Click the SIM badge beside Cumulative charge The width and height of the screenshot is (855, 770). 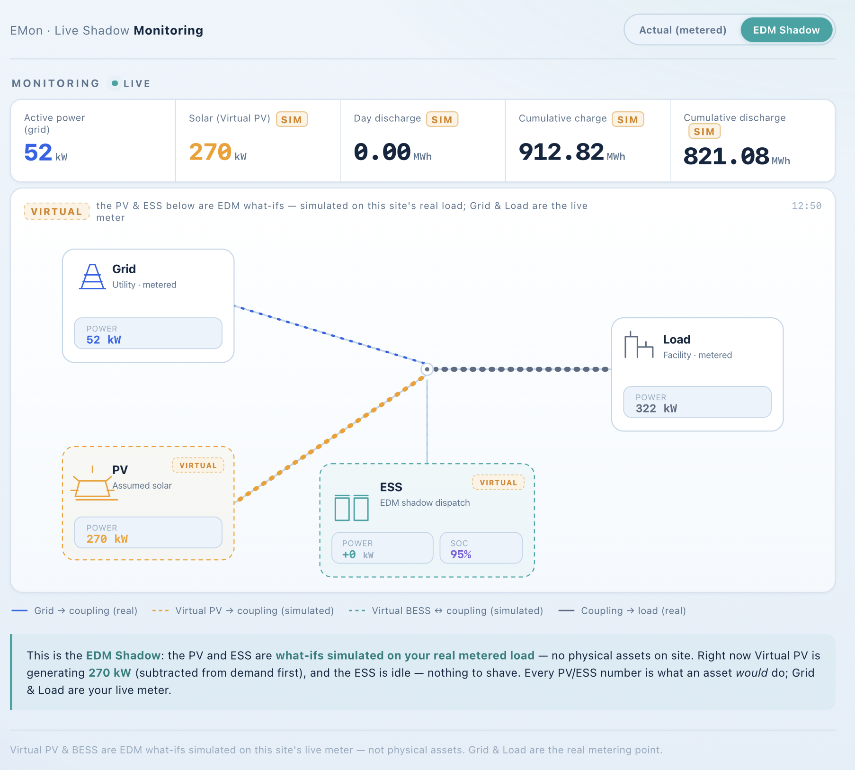click(x=628, y=119)
